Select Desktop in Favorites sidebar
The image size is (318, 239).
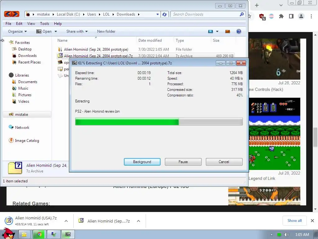[25, 49]
